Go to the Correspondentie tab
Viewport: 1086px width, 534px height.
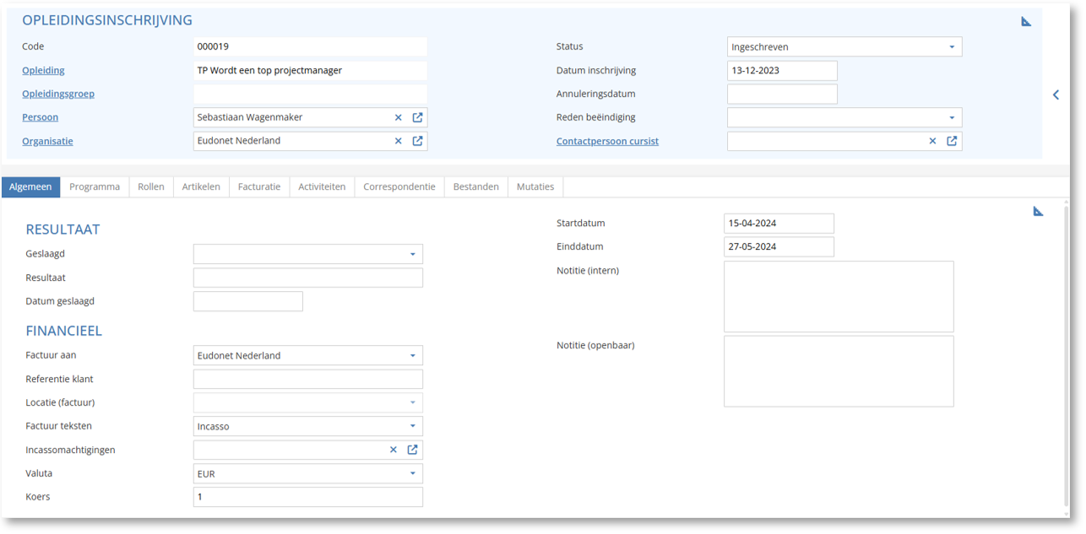[399, 187]
